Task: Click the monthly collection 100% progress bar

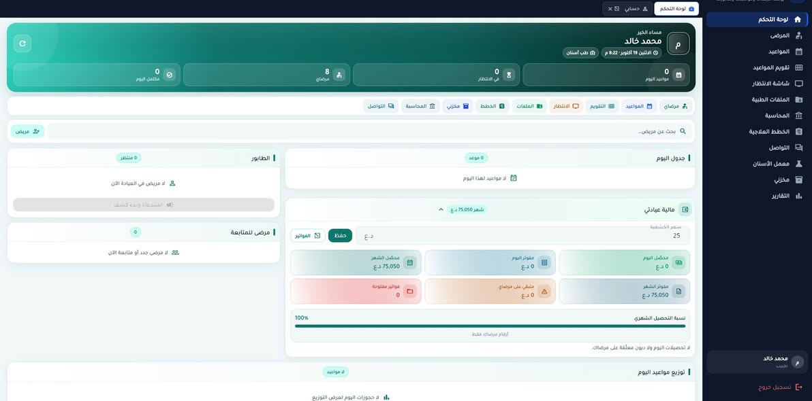Action: tap(490, 326)
